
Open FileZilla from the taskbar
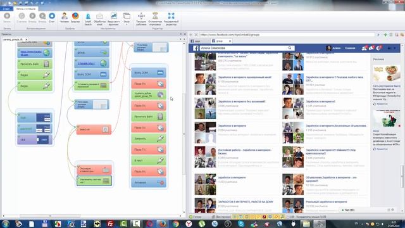110,224
